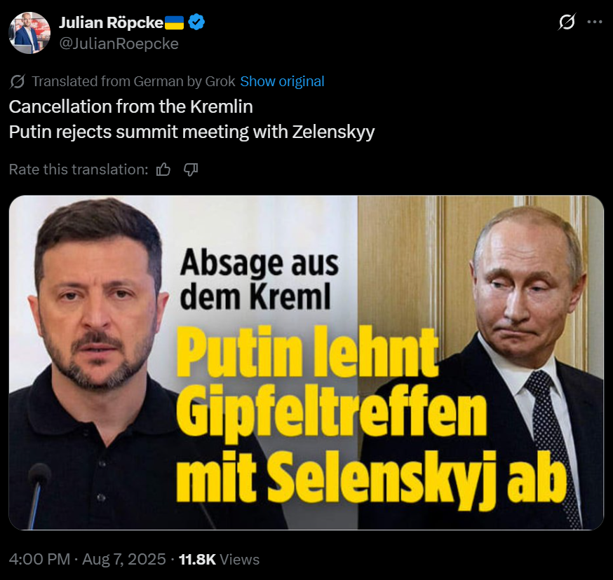This screenshot has width=613, height=580.
Task: Click thumbs down to rate translation
Action: tap(191, 170)
